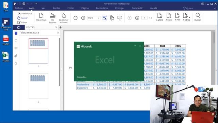Screen dimensions: 218x123
Task: Open the Proteger tab
Action: click(x=120, y=8)
